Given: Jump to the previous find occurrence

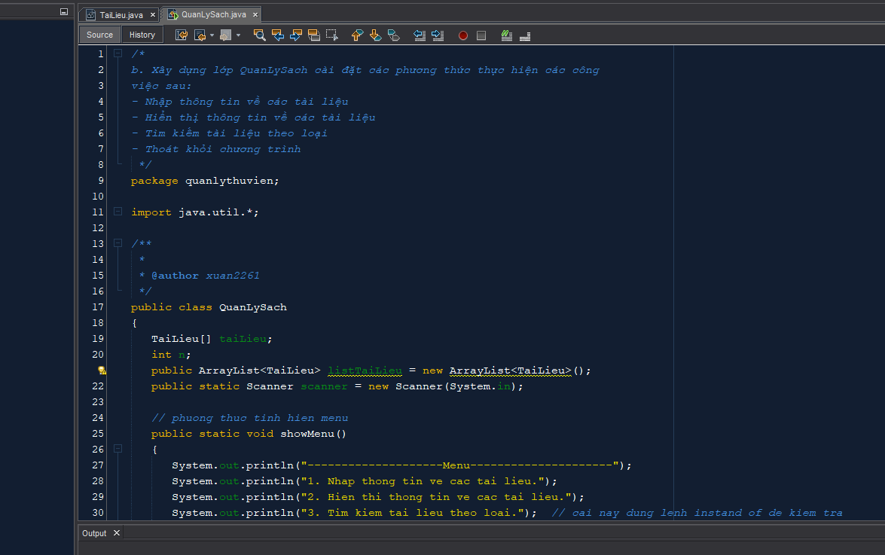Looking at the screenshot, I should 278,35.
